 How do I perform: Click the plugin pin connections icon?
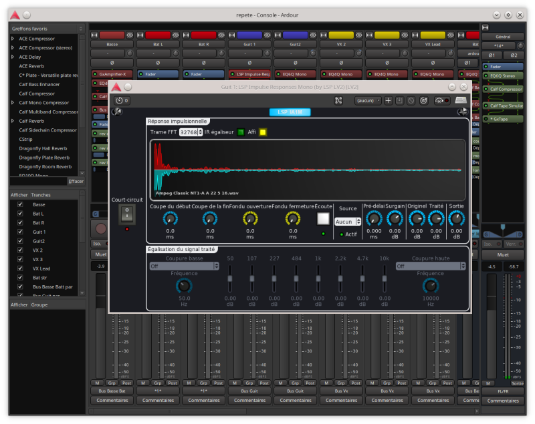[x=338, y=101]
